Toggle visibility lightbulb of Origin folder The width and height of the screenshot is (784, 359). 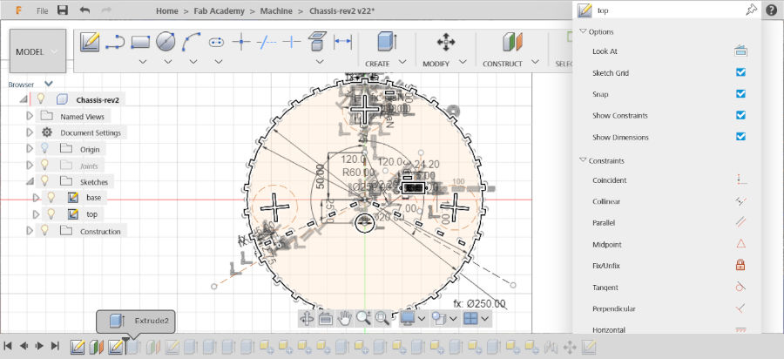[x=44, y=148]
